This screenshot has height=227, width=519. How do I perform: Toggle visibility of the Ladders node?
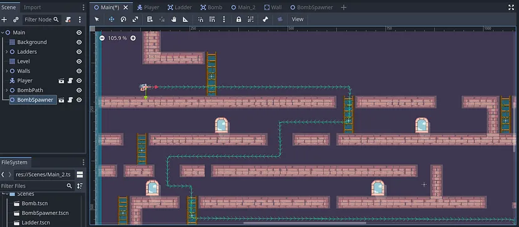(79, 51)
